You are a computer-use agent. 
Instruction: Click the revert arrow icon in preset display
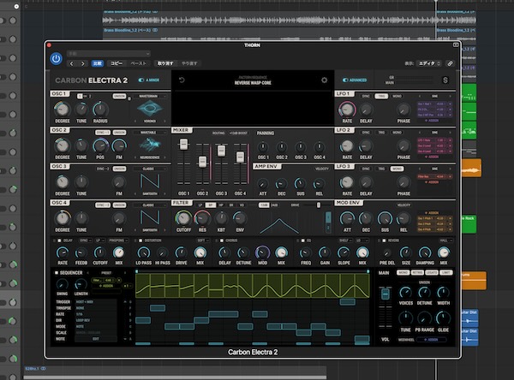(x=182, y=80)
